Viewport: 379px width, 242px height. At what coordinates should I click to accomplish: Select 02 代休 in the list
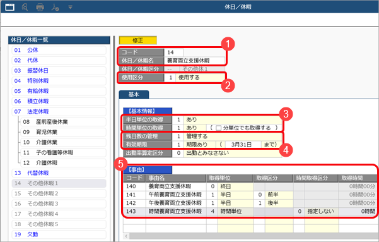59,60
